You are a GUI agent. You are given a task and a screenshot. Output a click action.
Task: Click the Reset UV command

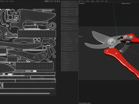[69, 57]
